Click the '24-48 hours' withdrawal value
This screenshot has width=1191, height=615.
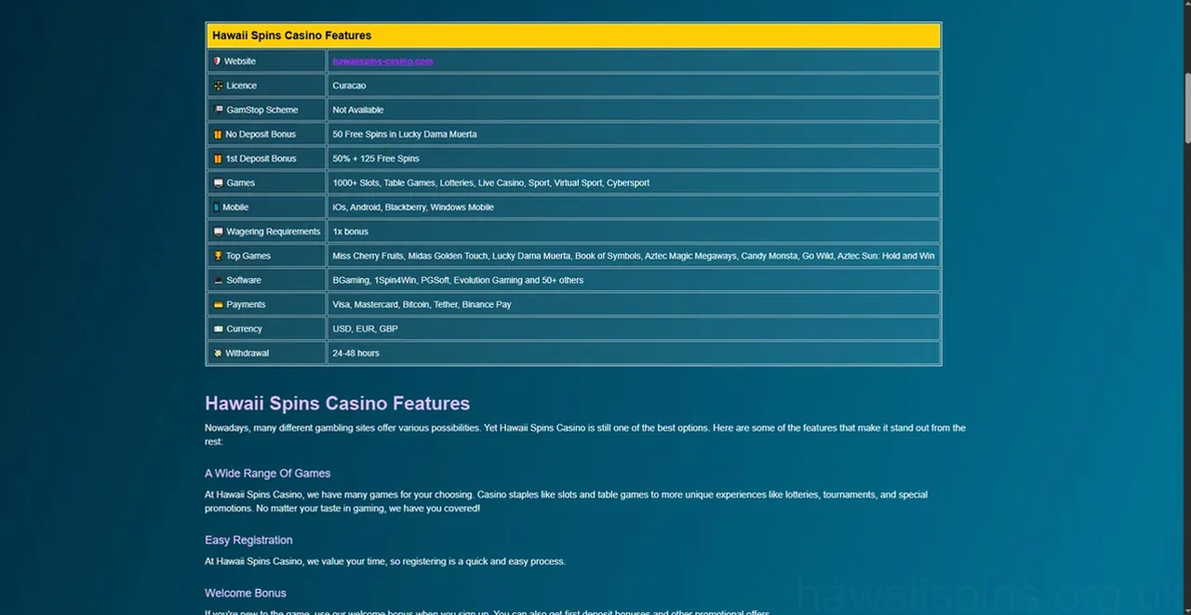[x=355, y=353]
